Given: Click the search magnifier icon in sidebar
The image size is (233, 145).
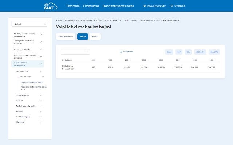Looking at the screenshot, I should (x=44, y=24).
